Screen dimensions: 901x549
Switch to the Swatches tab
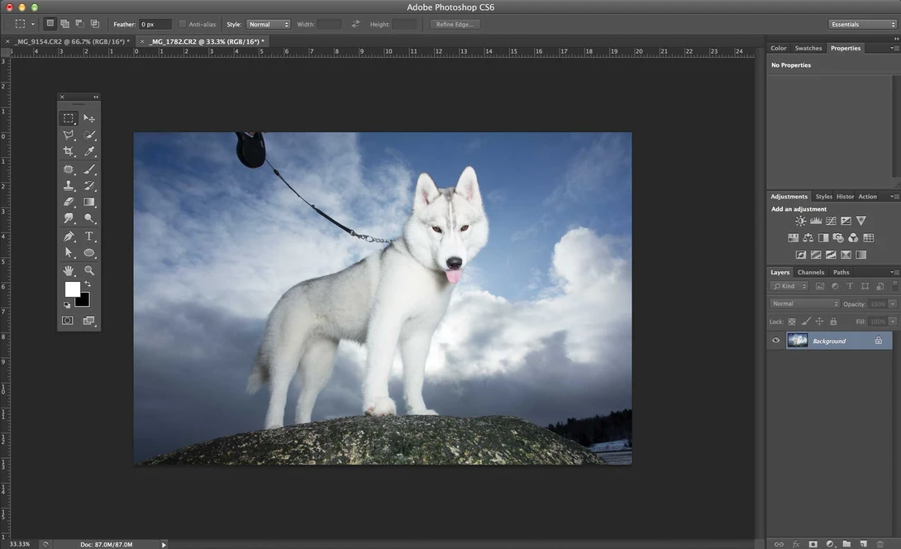808,48
